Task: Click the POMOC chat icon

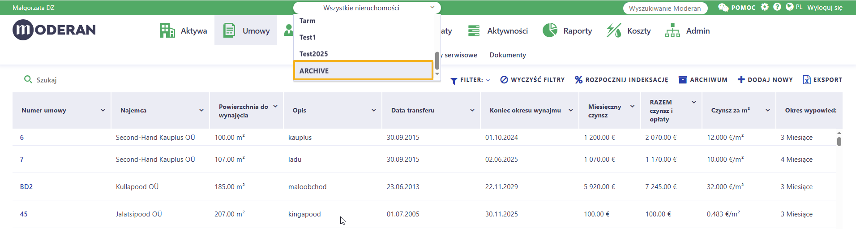Action: coord(723,7)
